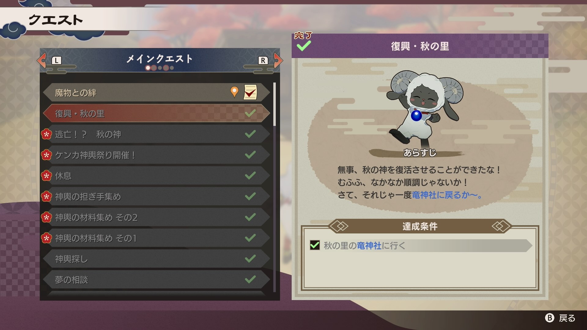Select the ケンカ神輿祭り開催! quest entry
This screenshot has width=587, height=330.
[157, 155]
